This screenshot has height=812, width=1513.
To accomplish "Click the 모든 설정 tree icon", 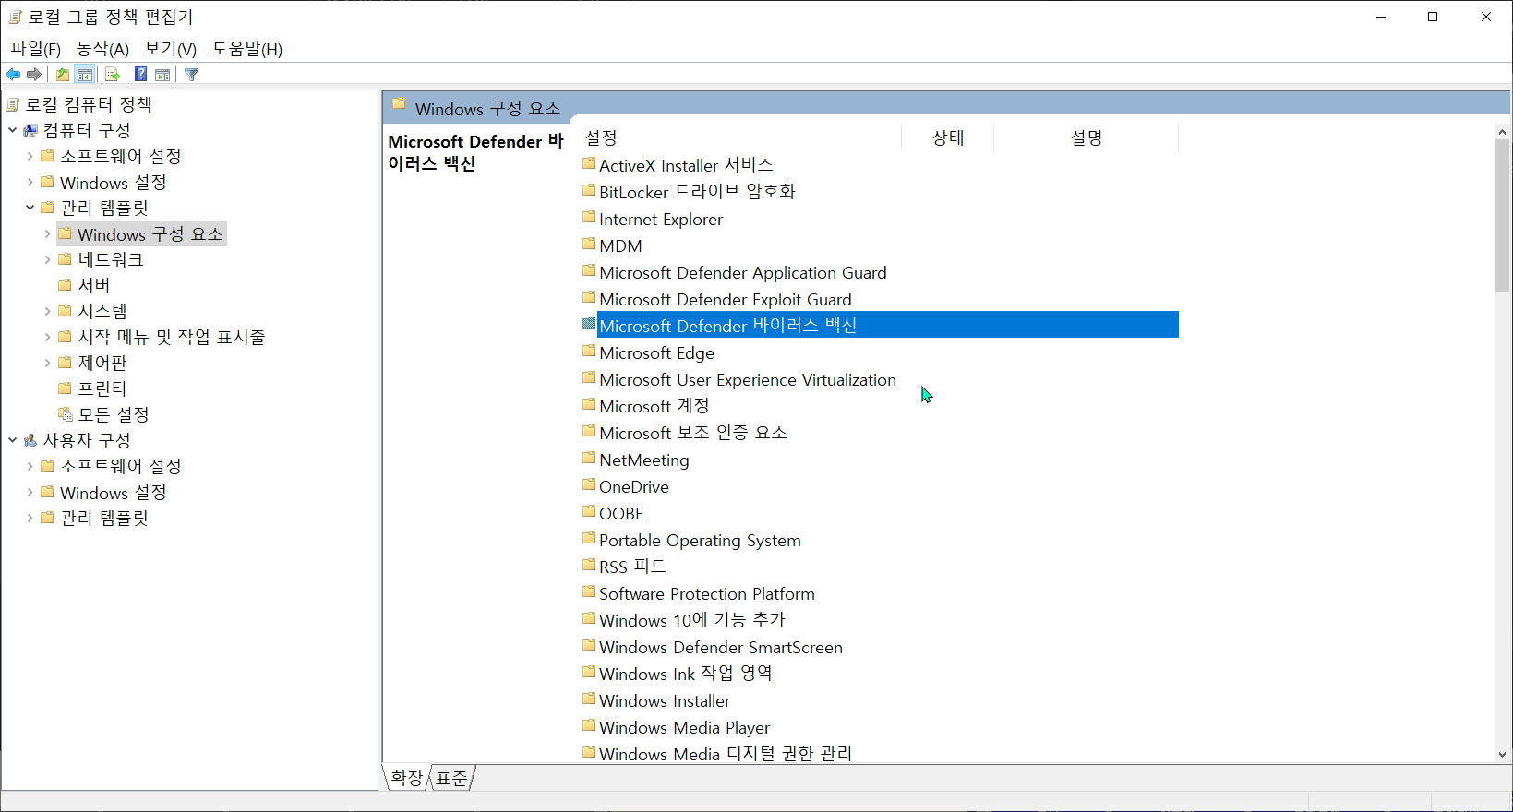I will pyautogui.click(x=65, y=414).
